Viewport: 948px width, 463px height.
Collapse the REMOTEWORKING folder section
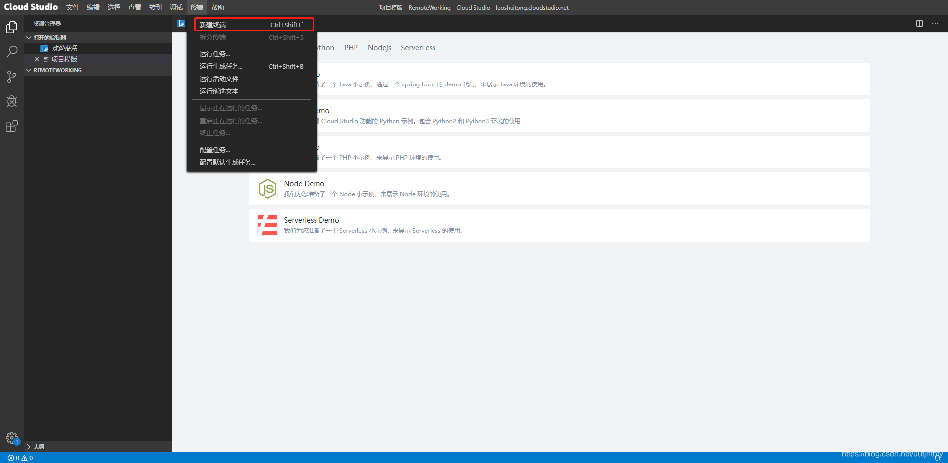coord(98,70)
